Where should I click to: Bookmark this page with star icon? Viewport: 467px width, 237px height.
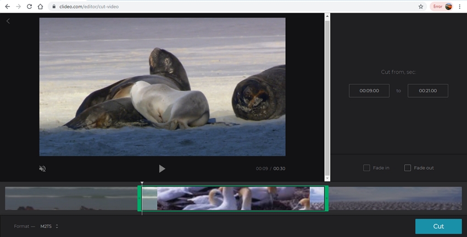tap(421, 7)
